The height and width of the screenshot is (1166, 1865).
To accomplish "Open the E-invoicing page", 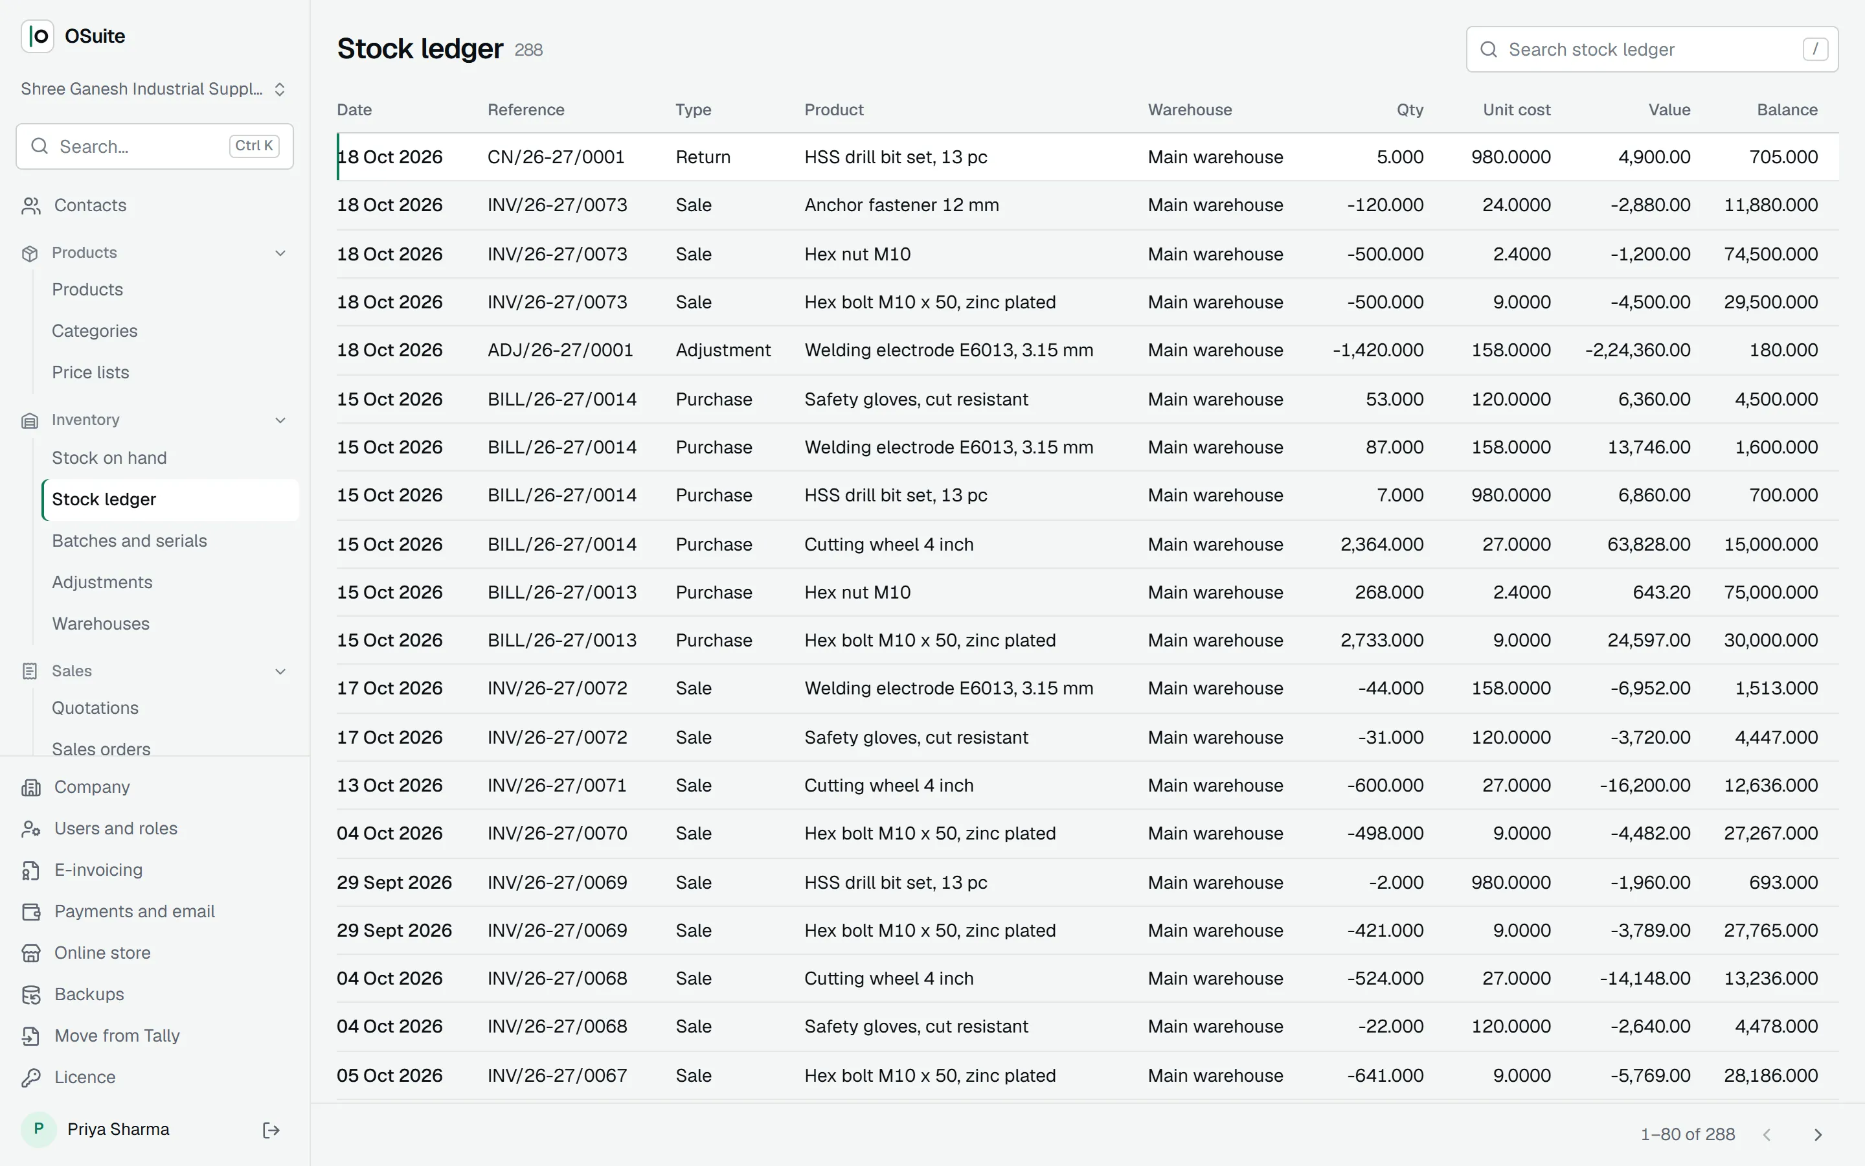I will 155,870.
